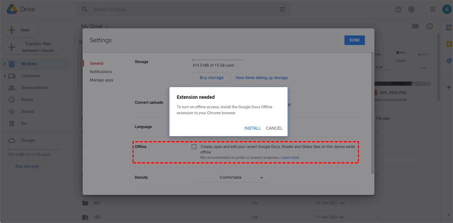
Task: Select the folder named 522
Action: [x=97, y=203]
